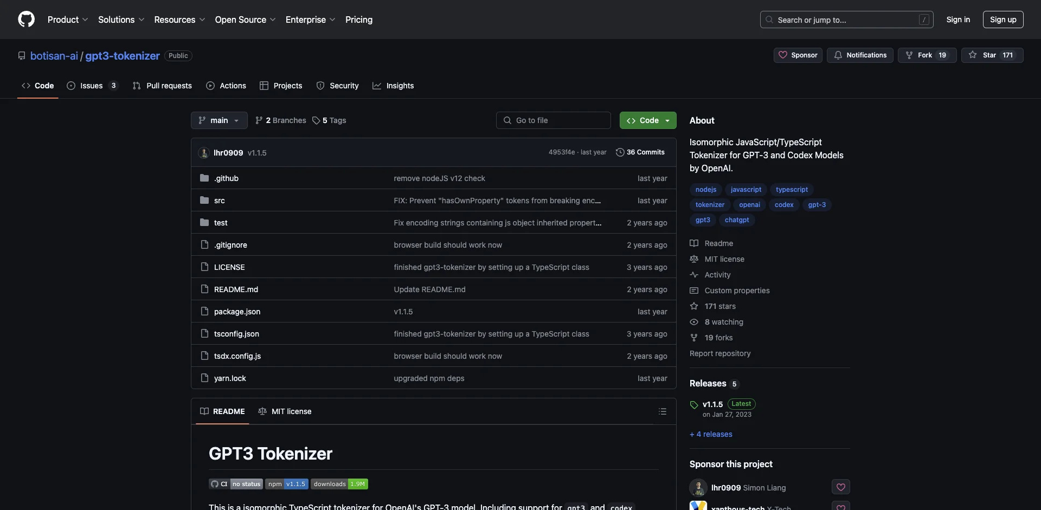Expand the Enterprise menu

click(x=310, y=20)
